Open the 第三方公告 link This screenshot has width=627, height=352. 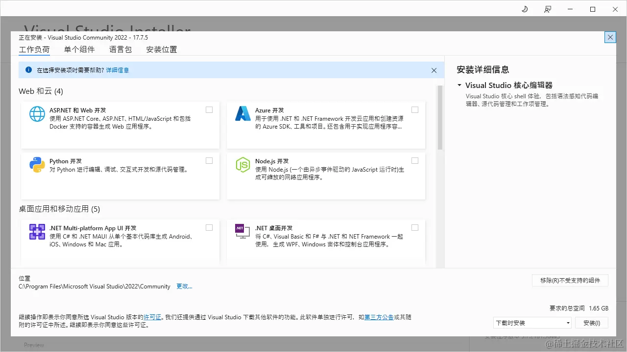pyautogui.click(x=379, y=317)
